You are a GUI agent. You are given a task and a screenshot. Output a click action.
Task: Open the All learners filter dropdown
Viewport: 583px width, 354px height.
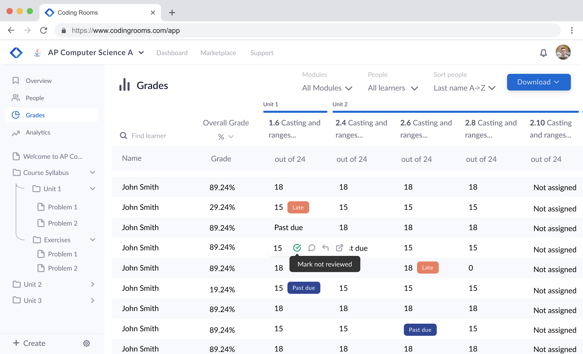click(393, 88)
